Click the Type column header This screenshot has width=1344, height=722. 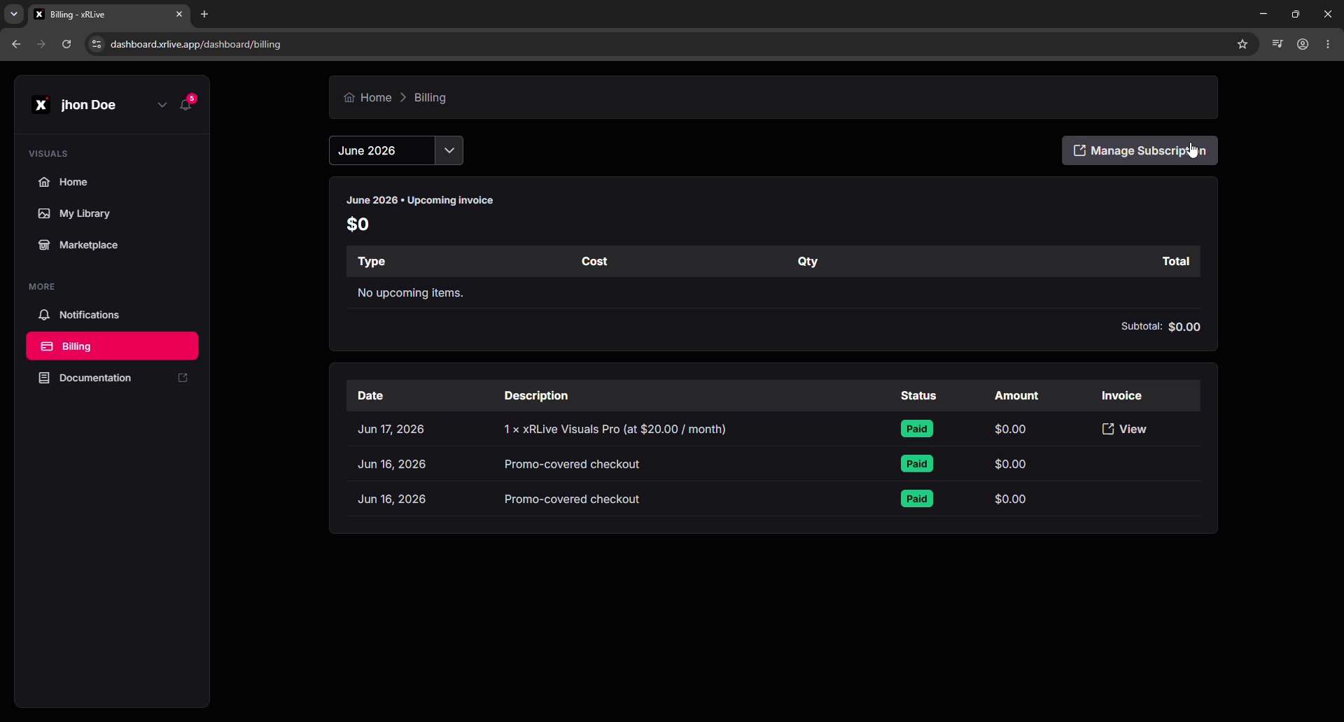point(372,261)
